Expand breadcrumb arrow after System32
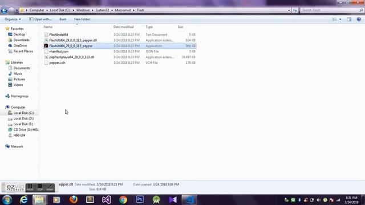This screenshot has height=205, width=365. pyautogui.click(x=112, y=10)
